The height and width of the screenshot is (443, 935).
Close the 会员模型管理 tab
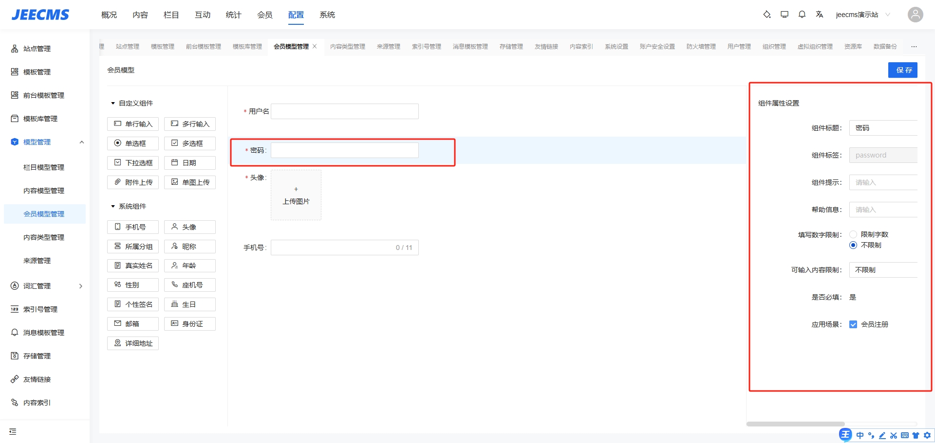pyautogui.click(x=315, y=46)
